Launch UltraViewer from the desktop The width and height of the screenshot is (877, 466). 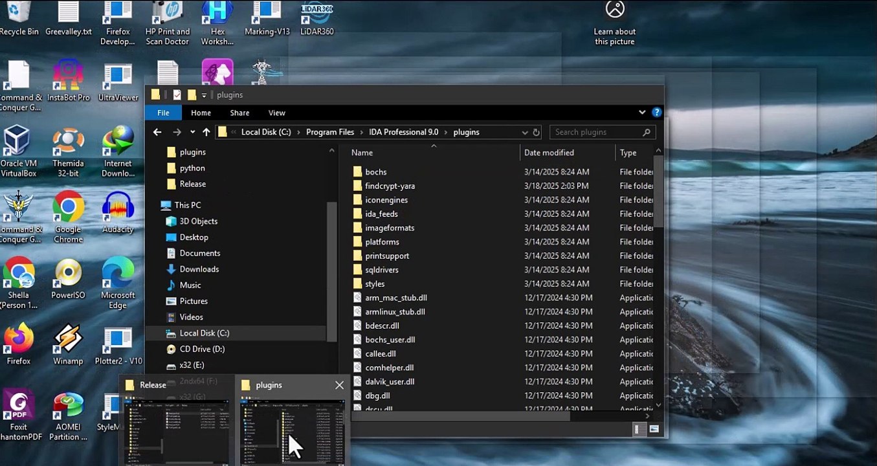pos(118,81)
